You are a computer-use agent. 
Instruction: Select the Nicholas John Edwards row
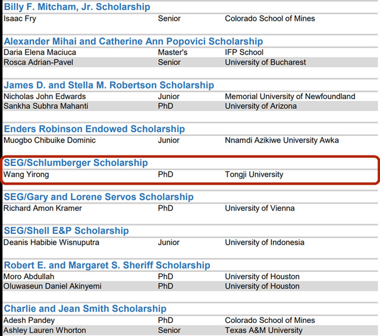(x=190, y=96)
